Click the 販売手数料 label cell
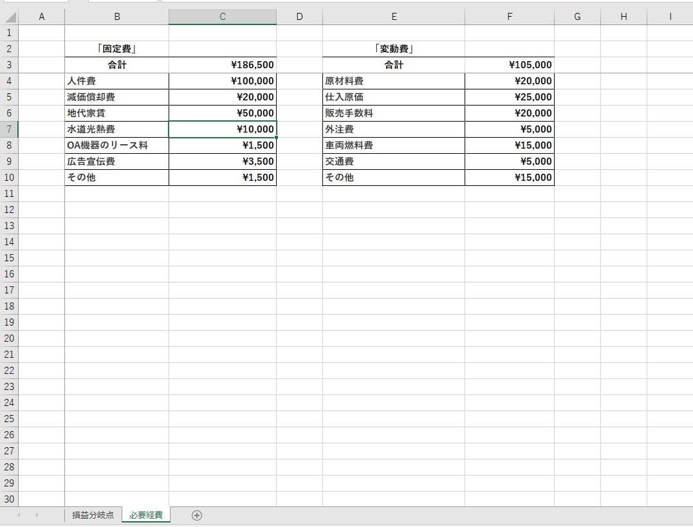 (x=394, y=113)
